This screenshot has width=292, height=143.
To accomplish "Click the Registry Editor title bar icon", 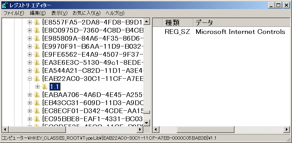I will click(5, 5).
